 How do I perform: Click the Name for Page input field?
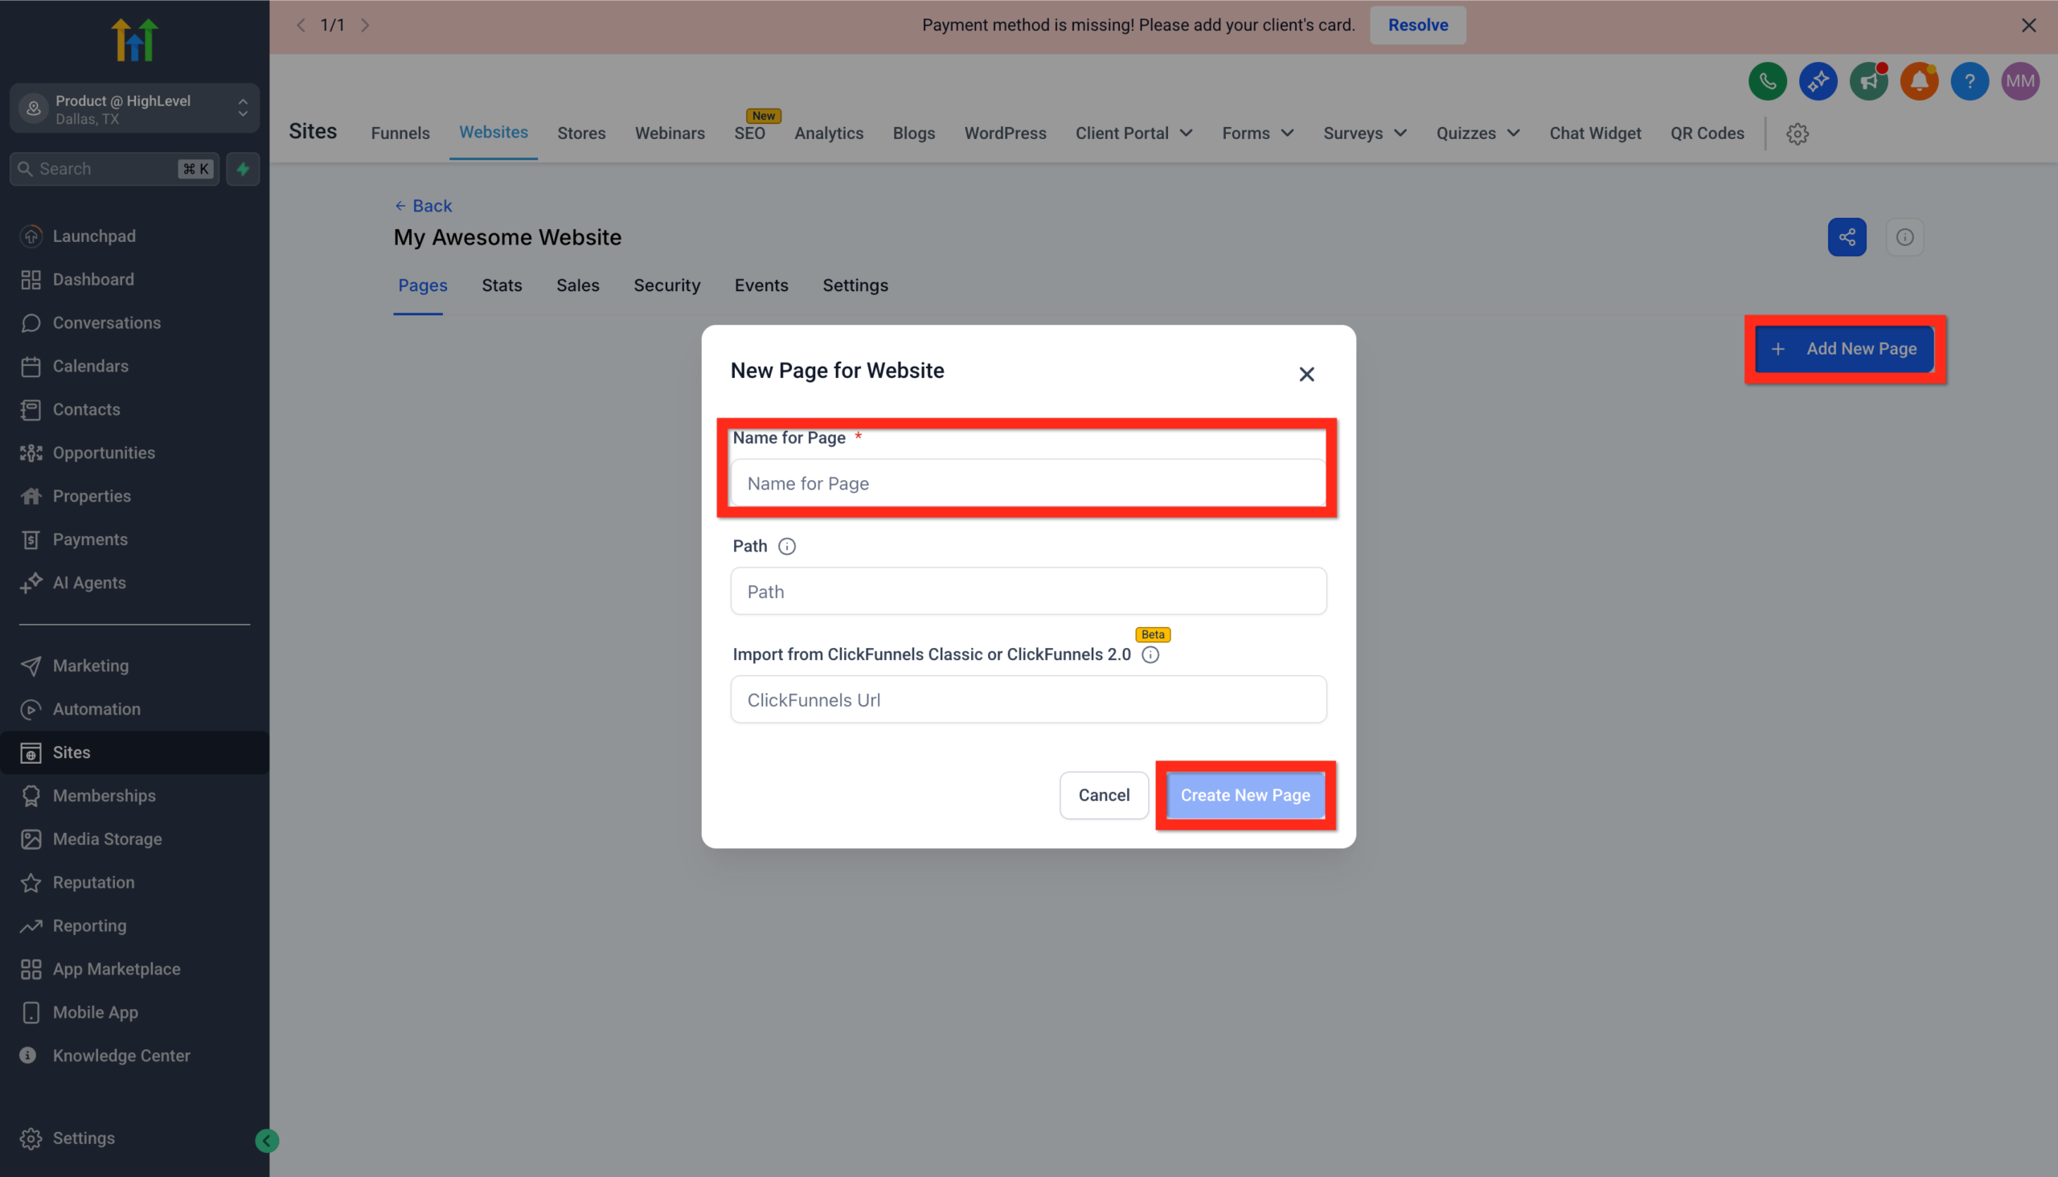pos(1027,482)
